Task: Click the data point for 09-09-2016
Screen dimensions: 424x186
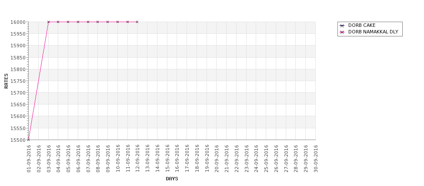Action: tap(107, 22)
